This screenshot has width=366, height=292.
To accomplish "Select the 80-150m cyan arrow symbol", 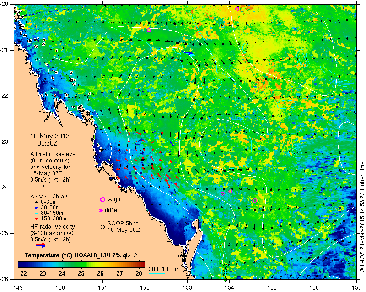I will [x=37, y=213].
